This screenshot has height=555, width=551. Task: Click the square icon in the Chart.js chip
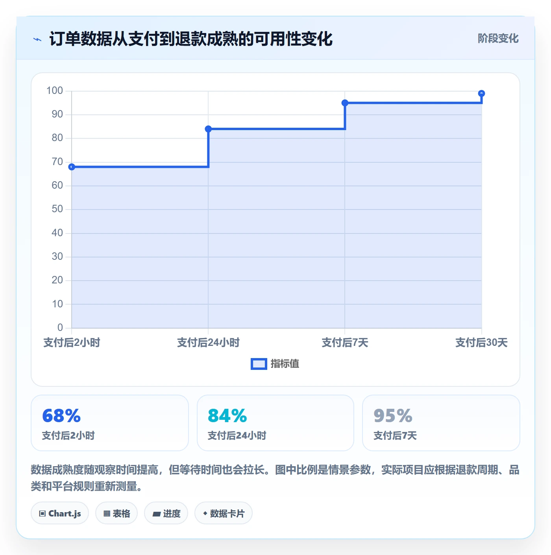coord(43,514)
